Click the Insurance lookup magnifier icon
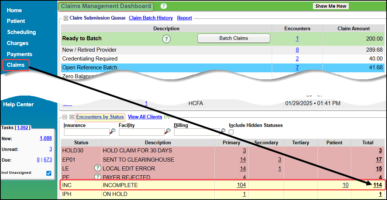This screenshot has width=387, height=200. tap(112, 131)
